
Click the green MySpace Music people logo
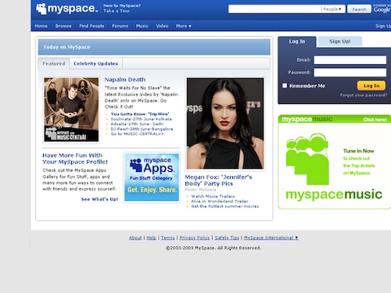[307, 159]
